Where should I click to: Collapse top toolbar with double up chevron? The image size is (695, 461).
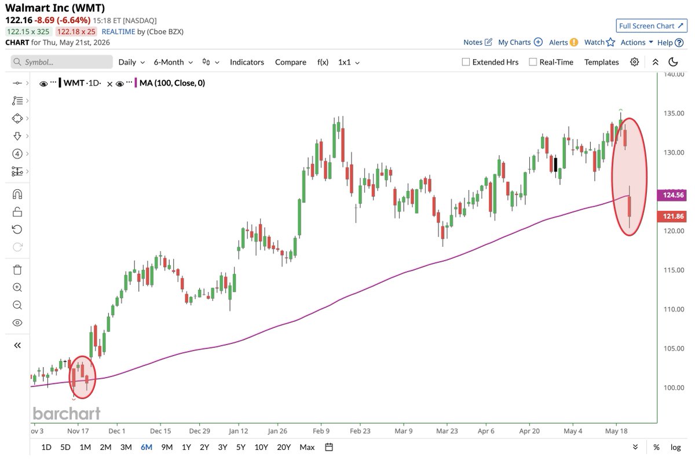pos(655,62)
